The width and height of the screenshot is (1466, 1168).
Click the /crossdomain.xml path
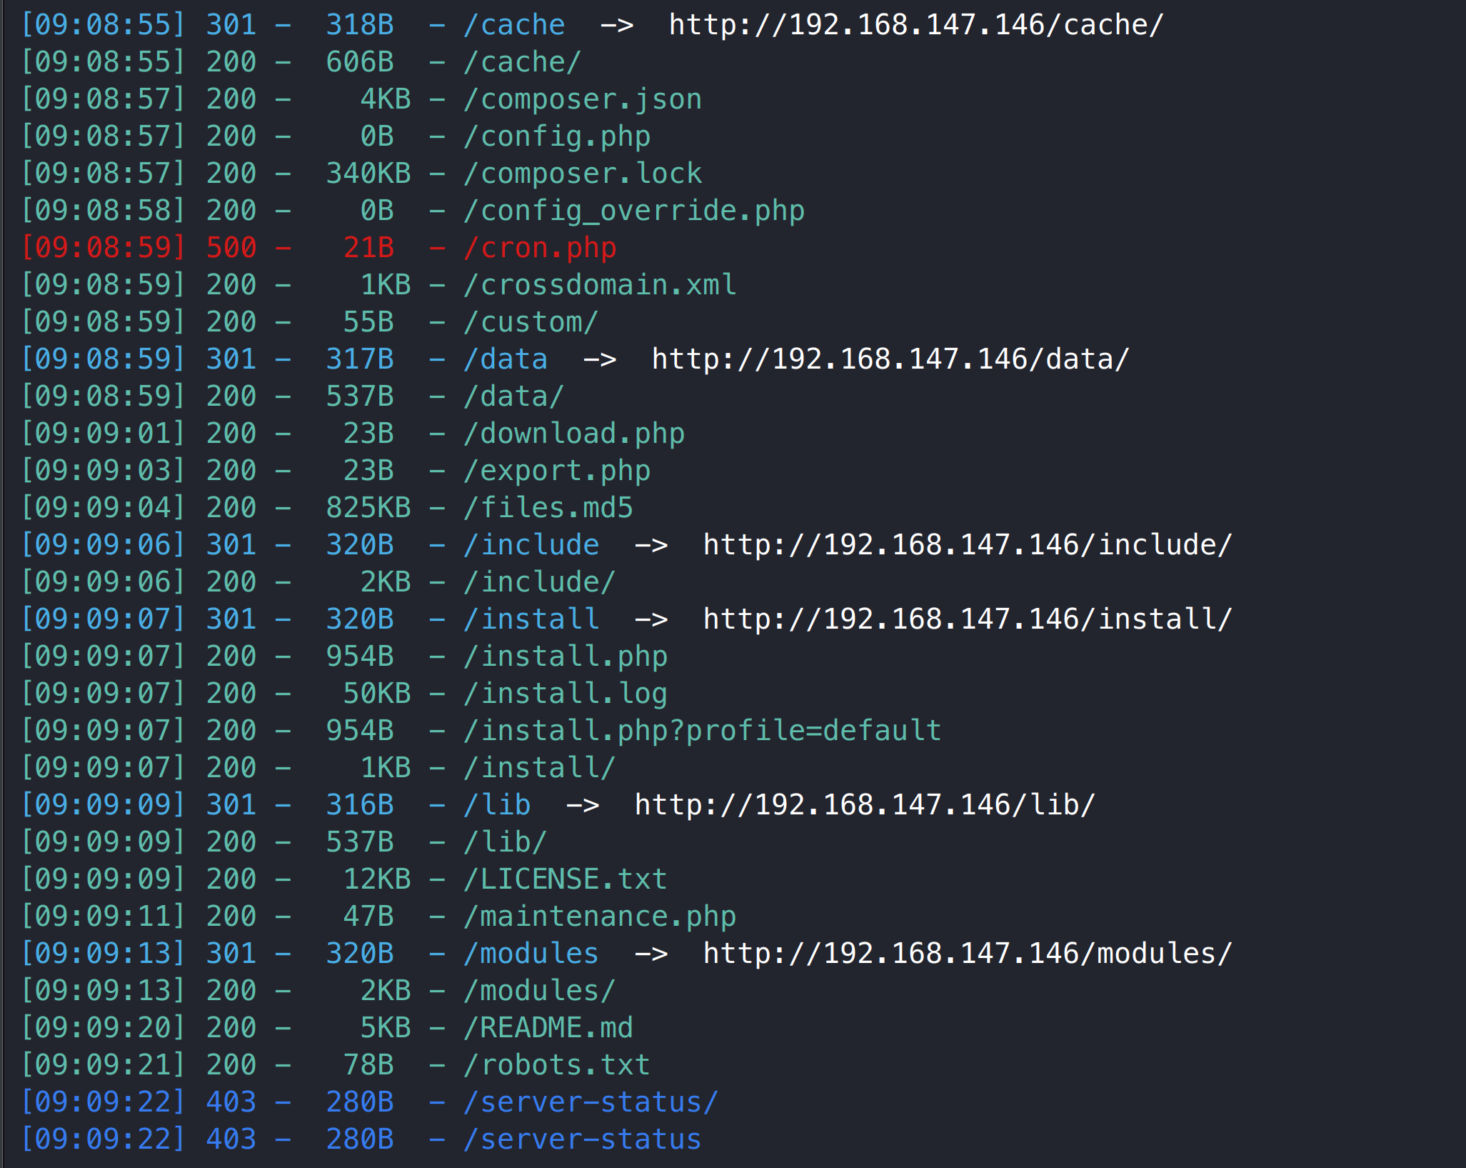(x=600, y=285)
